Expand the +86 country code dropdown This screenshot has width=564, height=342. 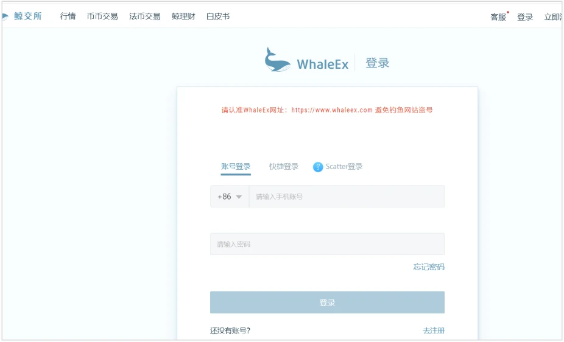coord(230,197)
